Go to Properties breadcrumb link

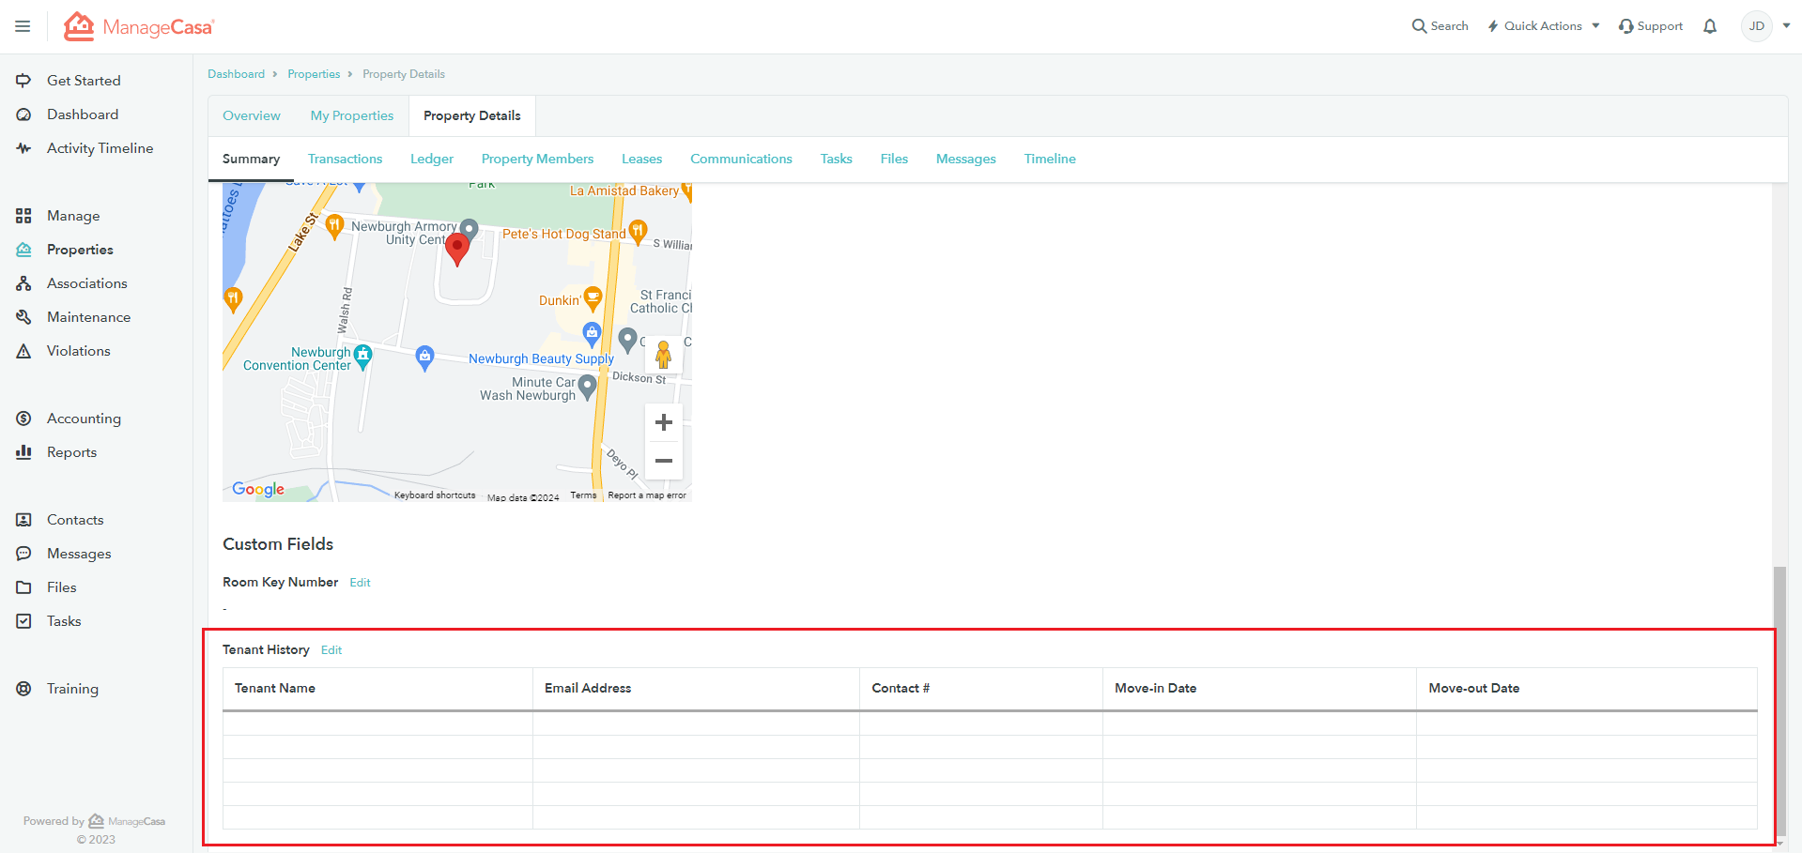pos(314,74)
